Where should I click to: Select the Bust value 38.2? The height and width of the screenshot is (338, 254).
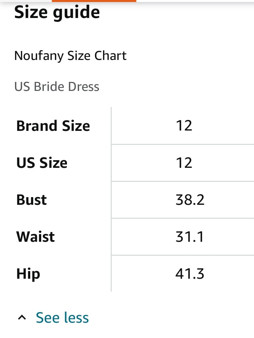(190, 200)
